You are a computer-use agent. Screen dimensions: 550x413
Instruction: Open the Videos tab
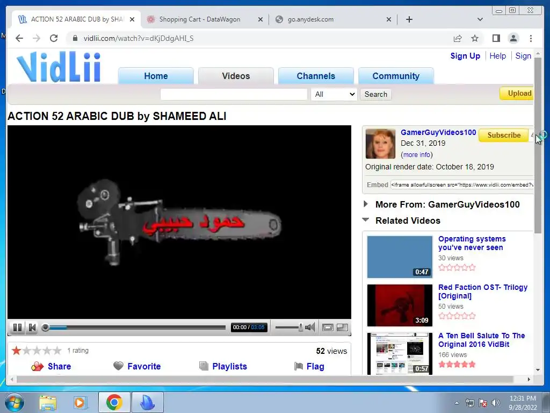[236, 76]
